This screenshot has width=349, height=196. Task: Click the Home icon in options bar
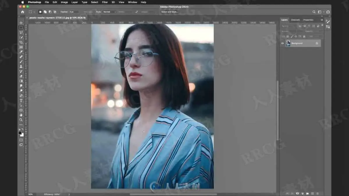(x=23, y=12)
